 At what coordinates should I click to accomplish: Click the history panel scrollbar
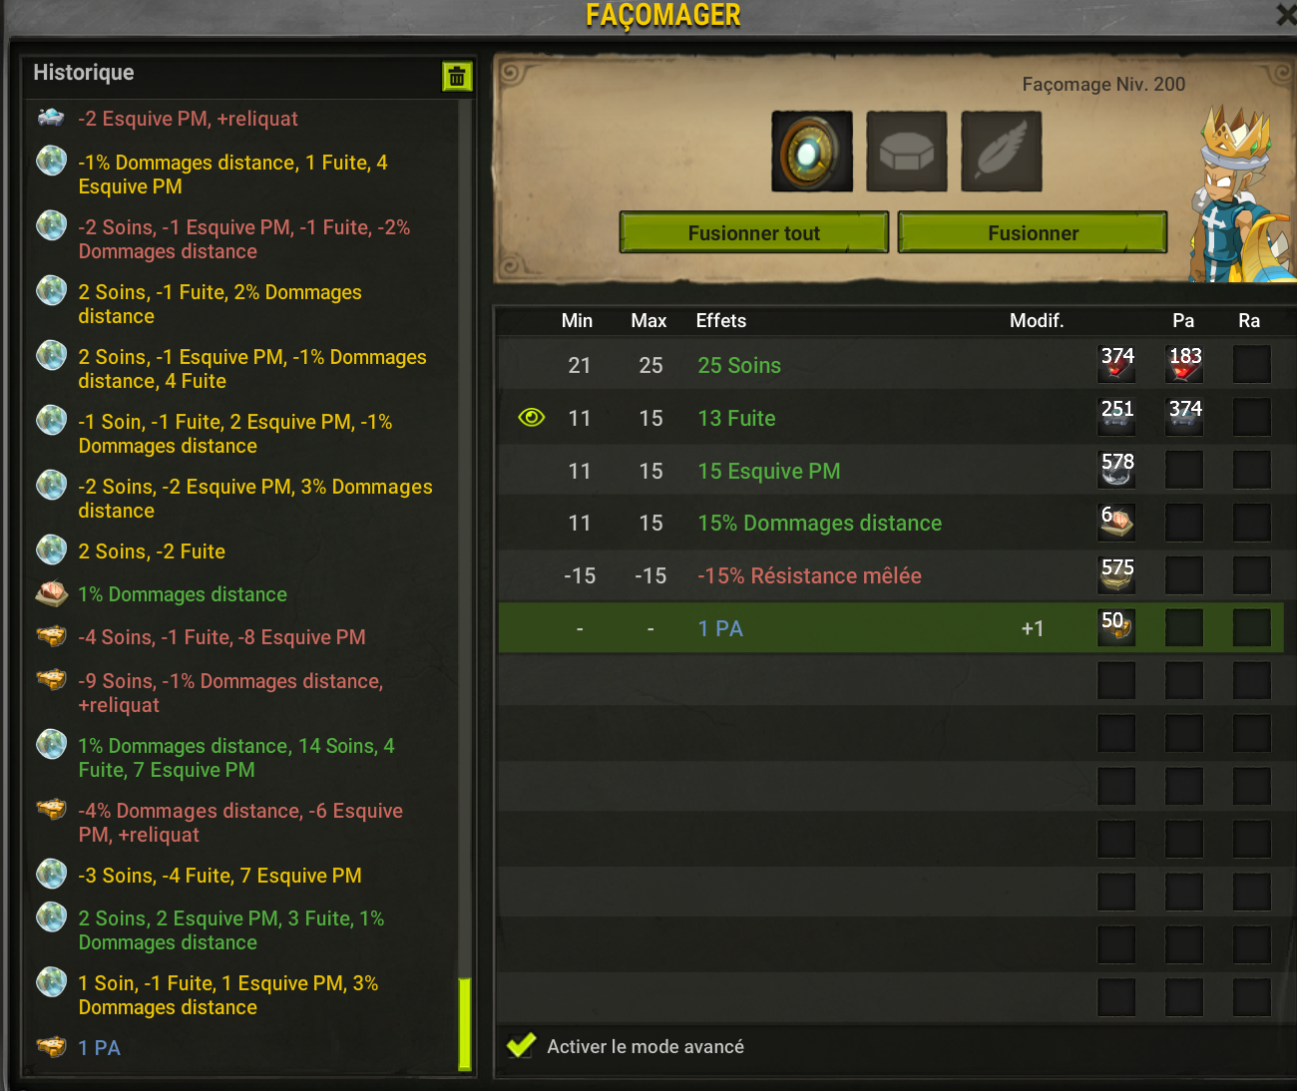click(x=464, y=1023)
